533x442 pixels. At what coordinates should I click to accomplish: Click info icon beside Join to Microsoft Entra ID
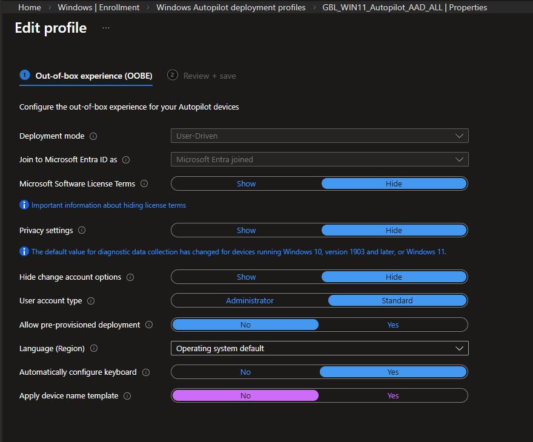pyautogui.click(x=126, y=160)
